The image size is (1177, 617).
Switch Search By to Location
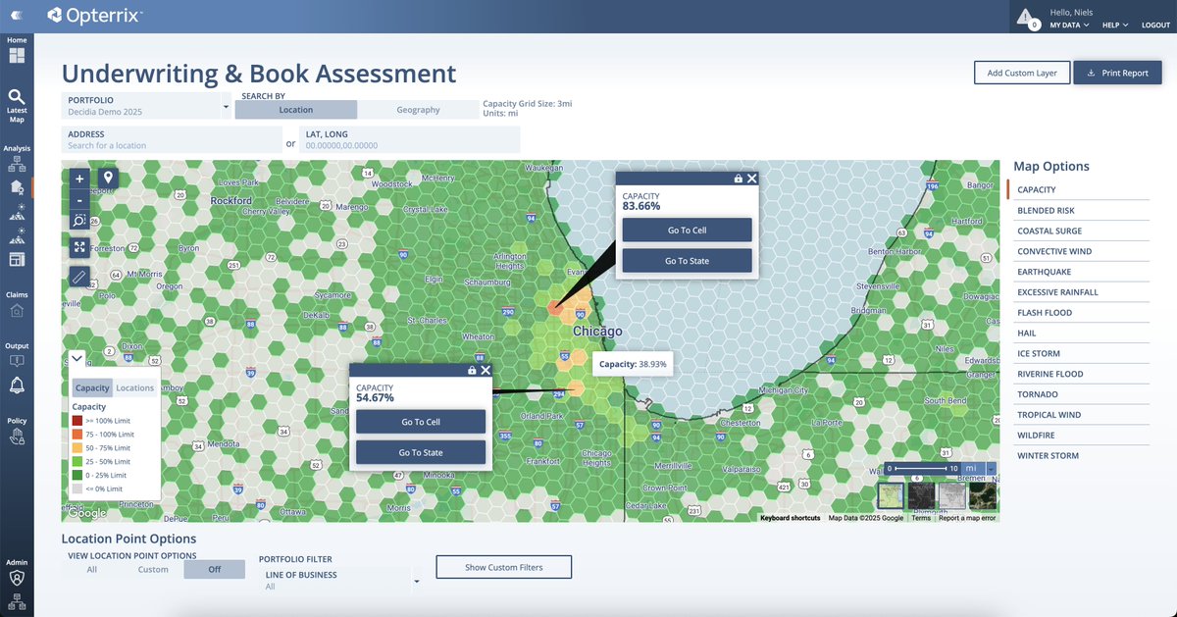click(296, 110)
